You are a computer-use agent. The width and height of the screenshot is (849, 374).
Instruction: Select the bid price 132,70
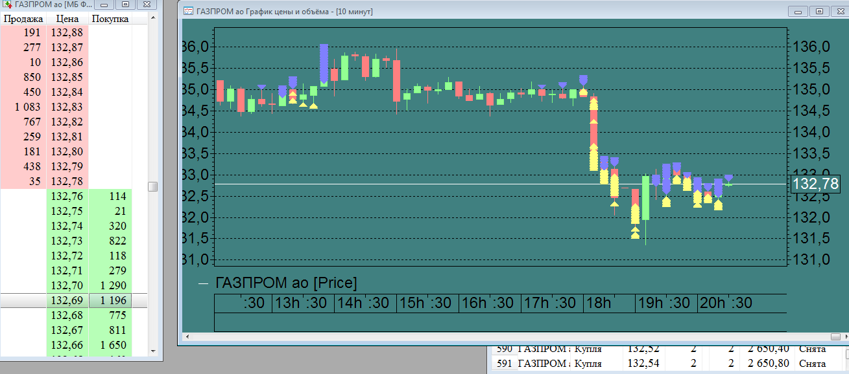pyautogui.click(x=67, y=285)
